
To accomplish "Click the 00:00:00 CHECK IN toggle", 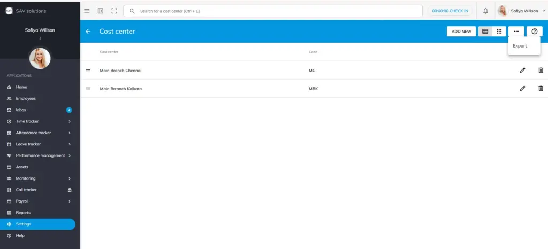I will 450,11.
